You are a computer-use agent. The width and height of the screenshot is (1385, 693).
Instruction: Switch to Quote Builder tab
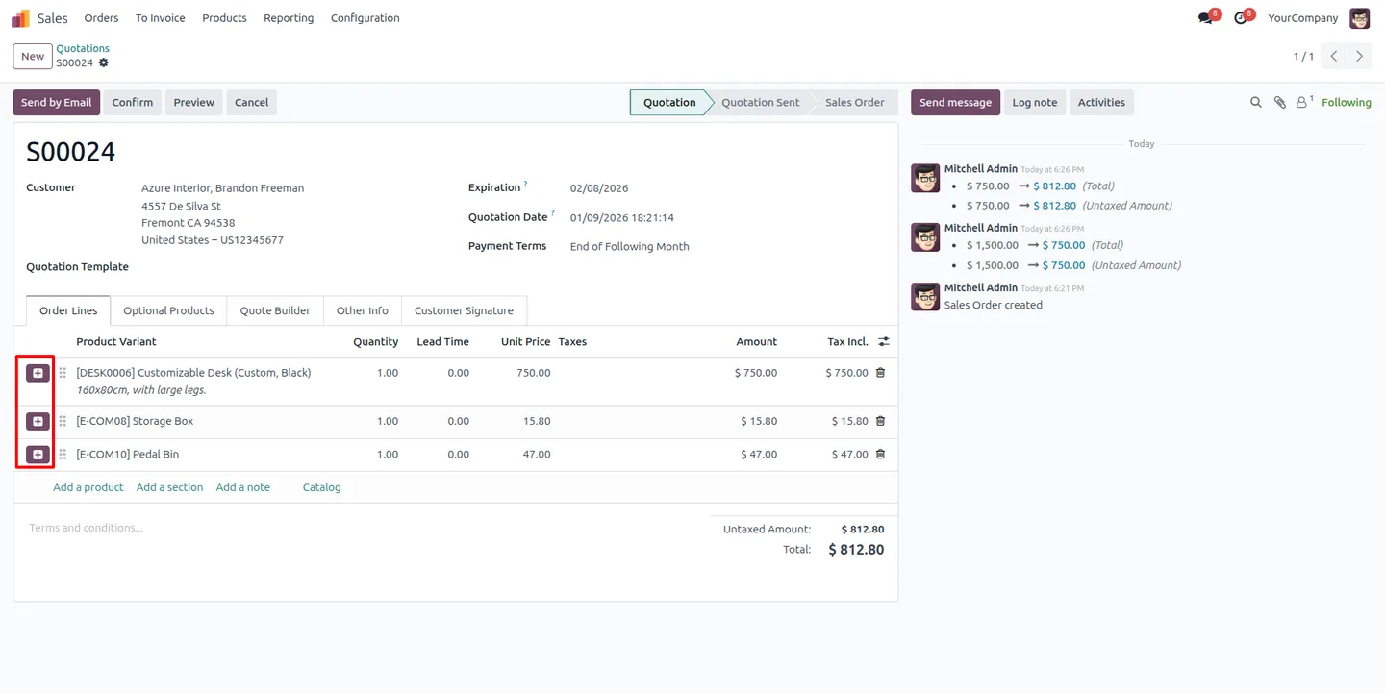coord(275,310)
